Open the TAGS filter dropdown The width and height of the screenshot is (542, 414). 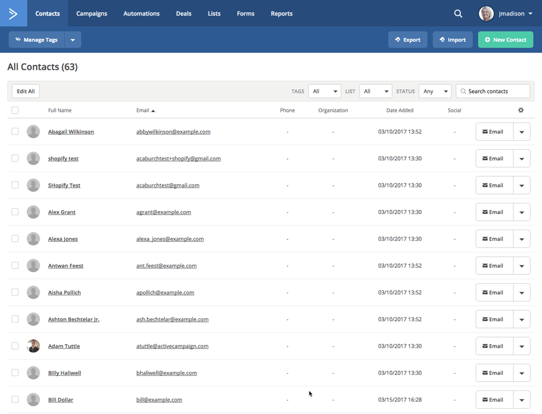[325, 91]
